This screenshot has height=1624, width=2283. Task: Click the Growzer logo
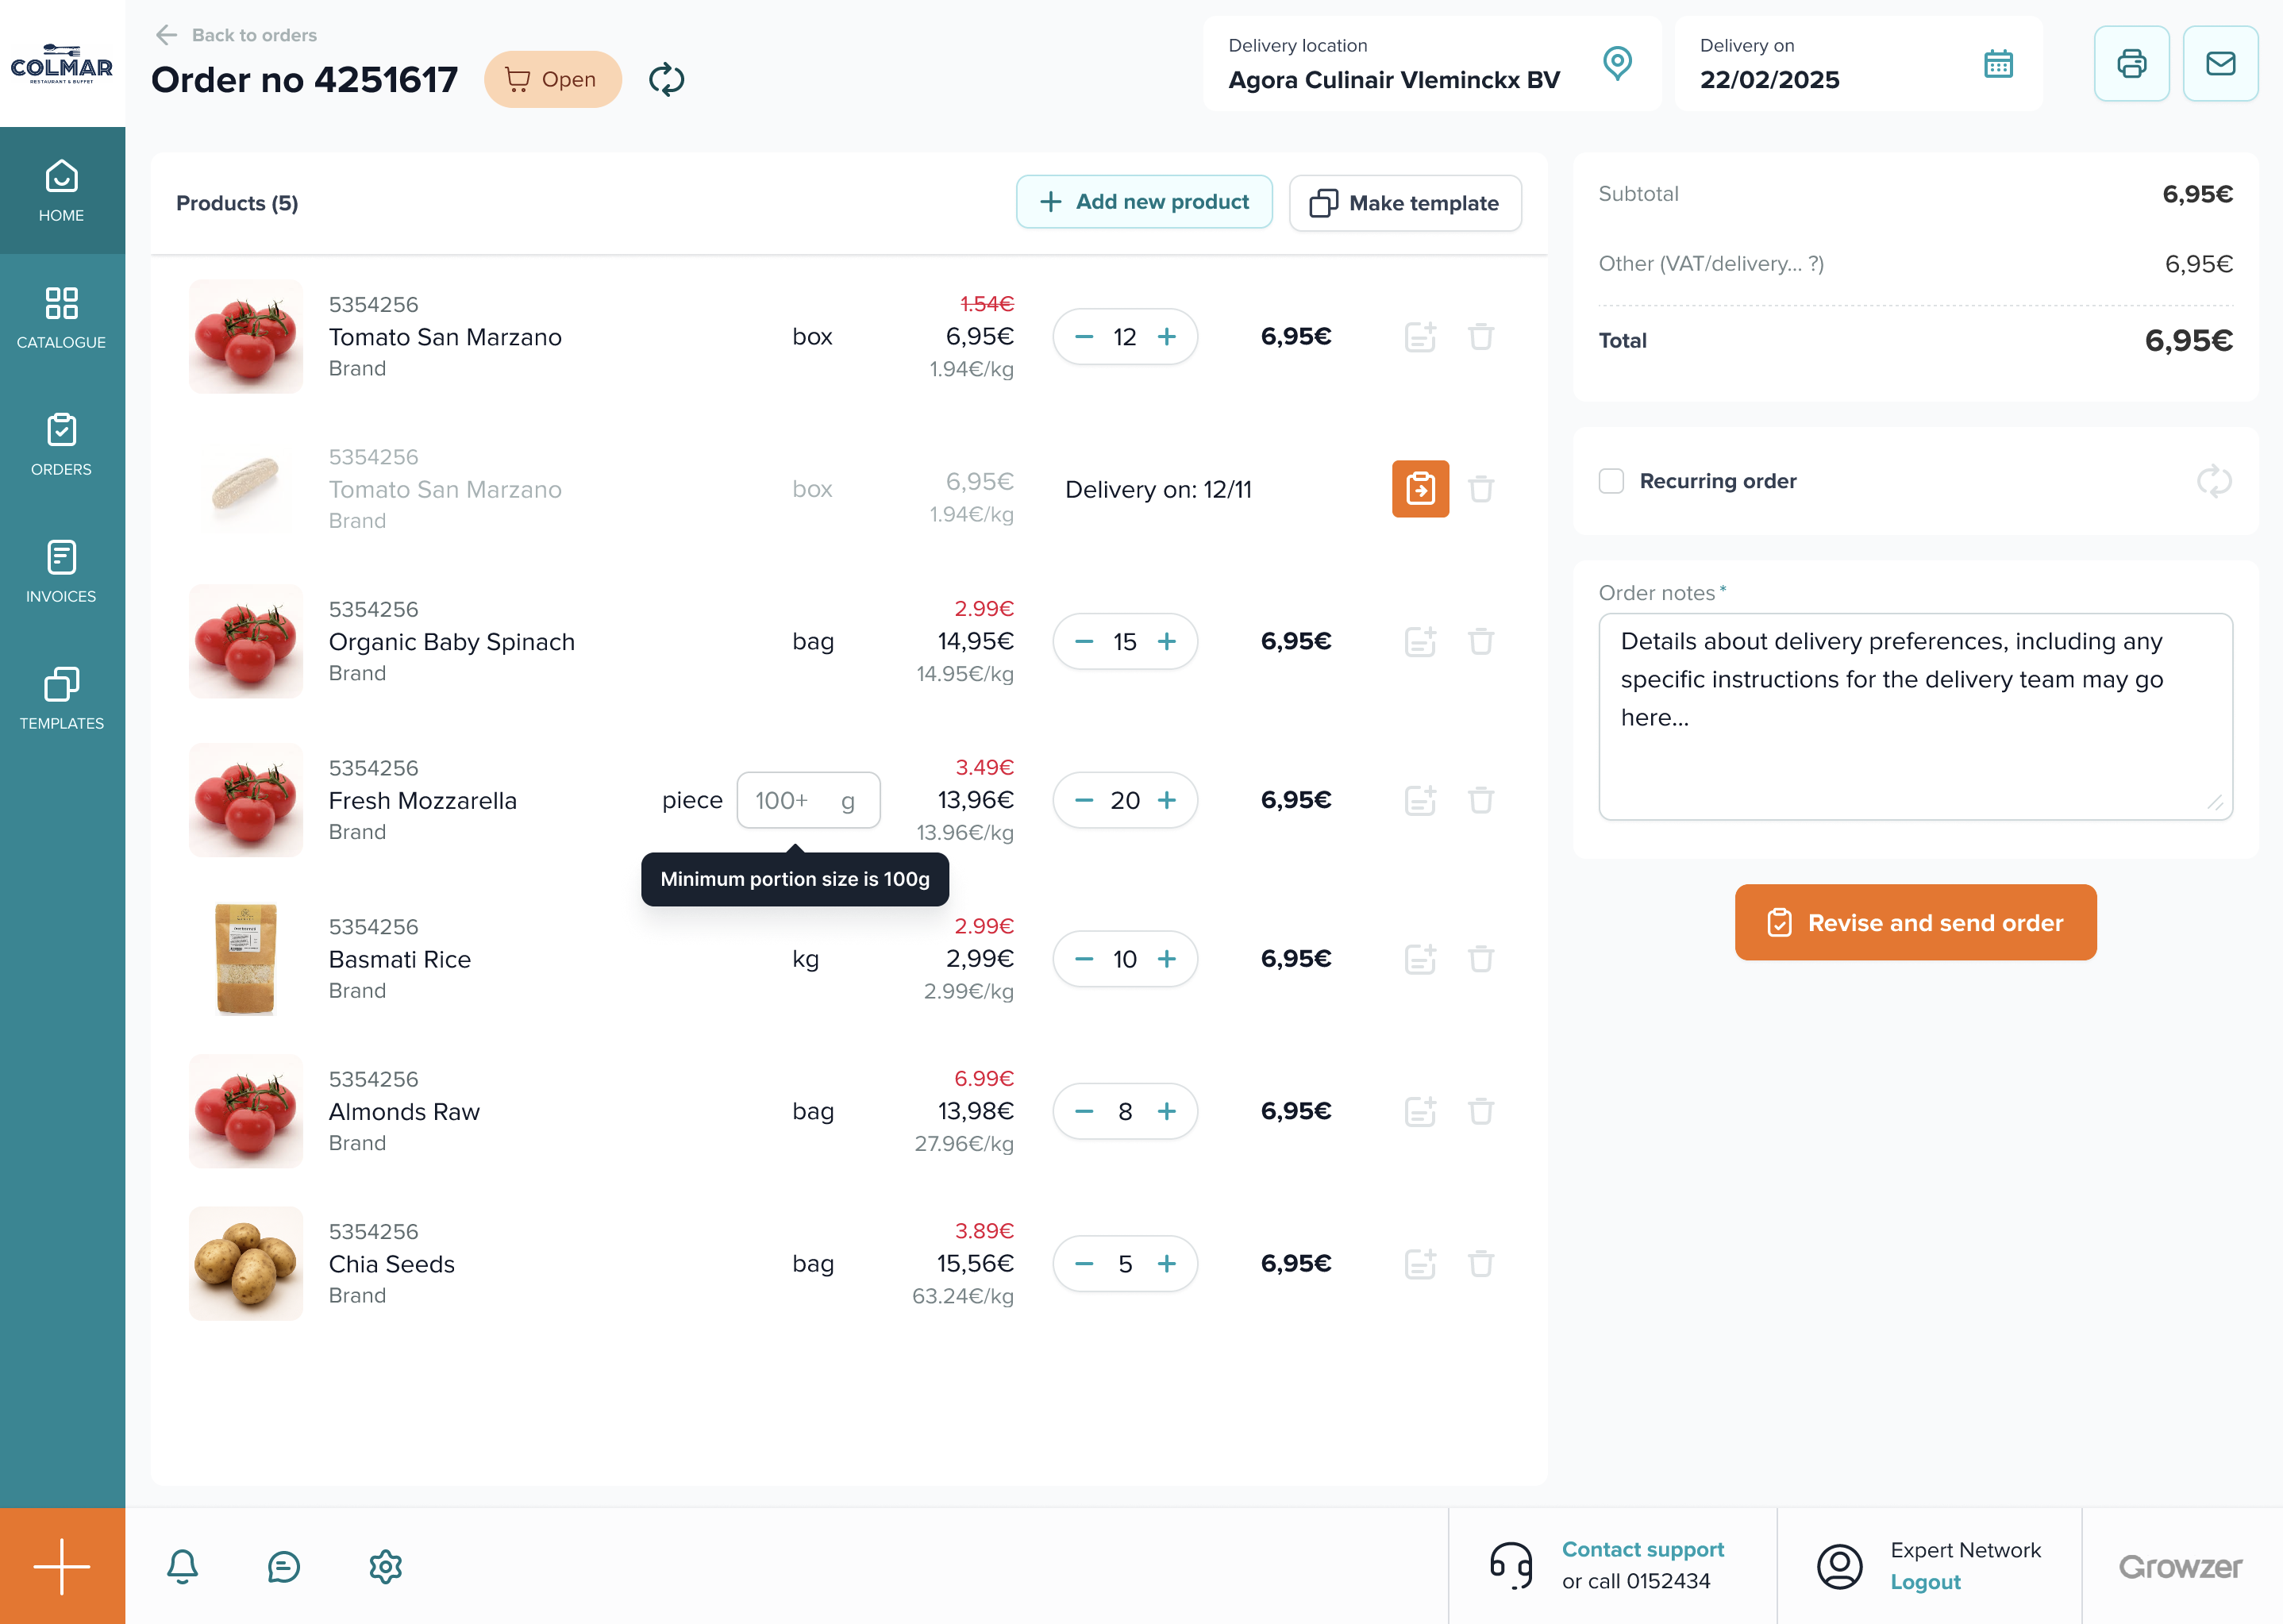tap(2180, 1567)
